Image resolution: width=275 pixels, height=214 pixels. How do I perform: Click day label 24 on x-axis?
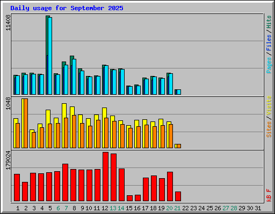201,208
